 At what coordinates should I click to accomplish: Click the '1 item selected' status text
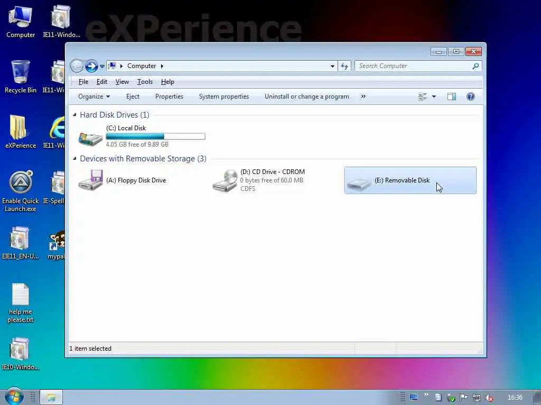click(x=90, y=349)
